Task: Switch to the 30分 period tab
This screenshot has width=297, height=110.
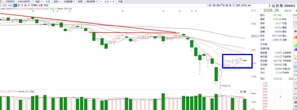Action: tap(5, 5)
